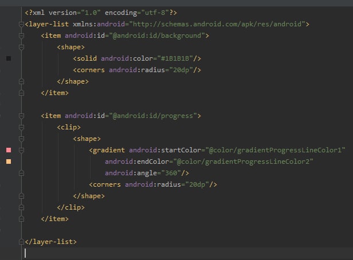
Task: Click the opening <layer-list tag name
Action: pos(47,24)
